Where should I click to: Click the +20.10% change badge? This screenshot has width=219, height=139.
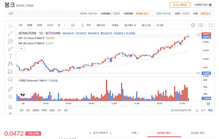[x=33, y=133]
